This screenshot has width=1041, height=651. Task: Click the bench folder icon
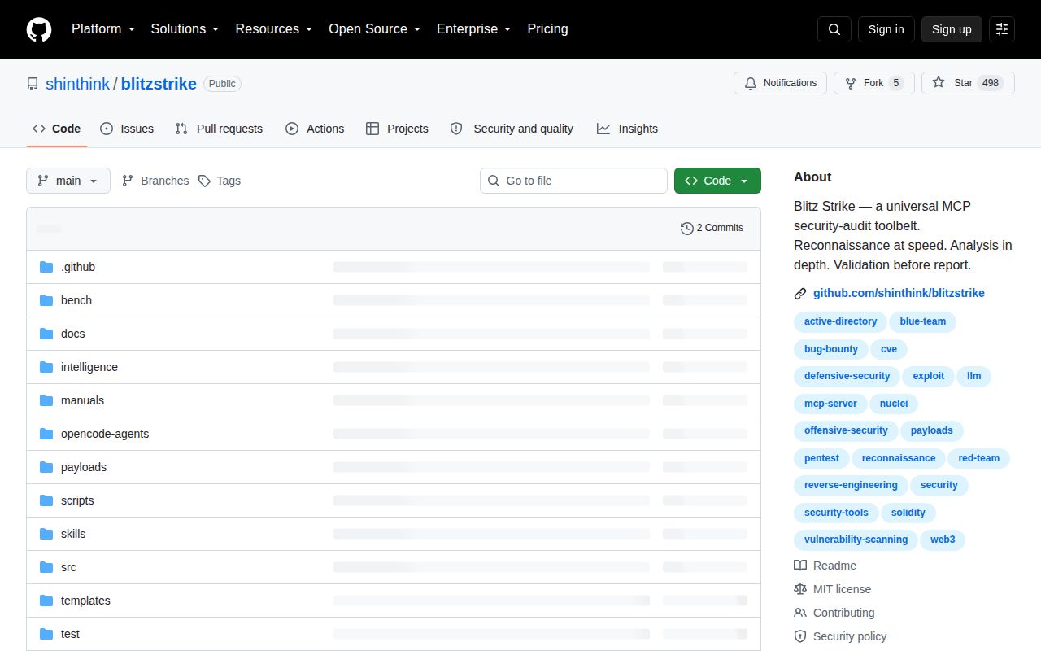coord(46,300)
